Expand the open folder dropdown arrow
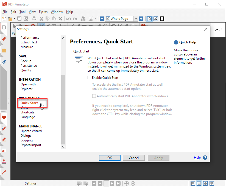226x187 pixels. tap(14, 19)
